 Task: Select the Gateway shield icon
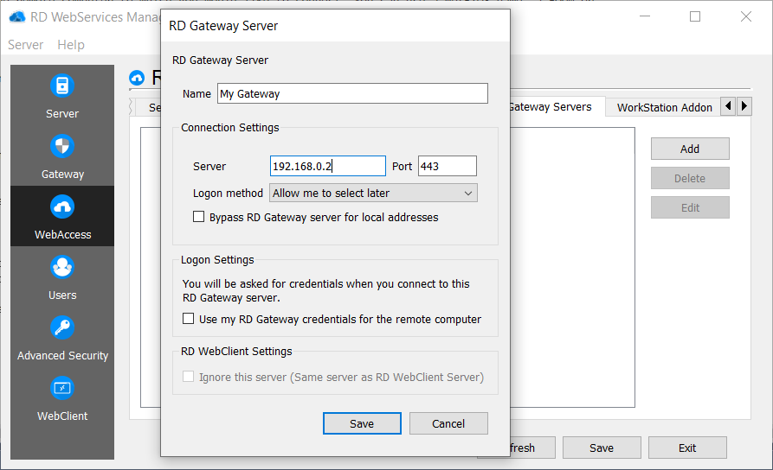pyautogui.click(x=62, y=147)
